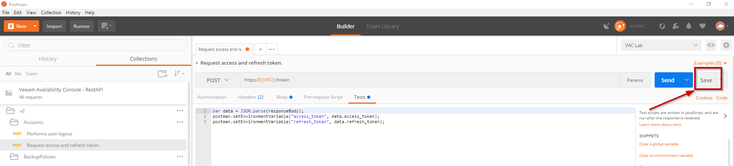Screen dimensions: 734x166
Task: Open the Help menu
Action: [x=90, y=13]
